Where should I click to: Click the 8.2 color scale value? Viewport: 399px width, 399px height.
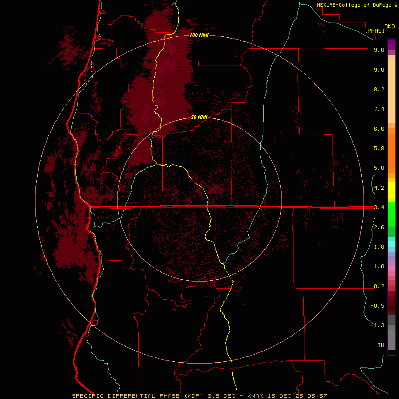point(379,89)
